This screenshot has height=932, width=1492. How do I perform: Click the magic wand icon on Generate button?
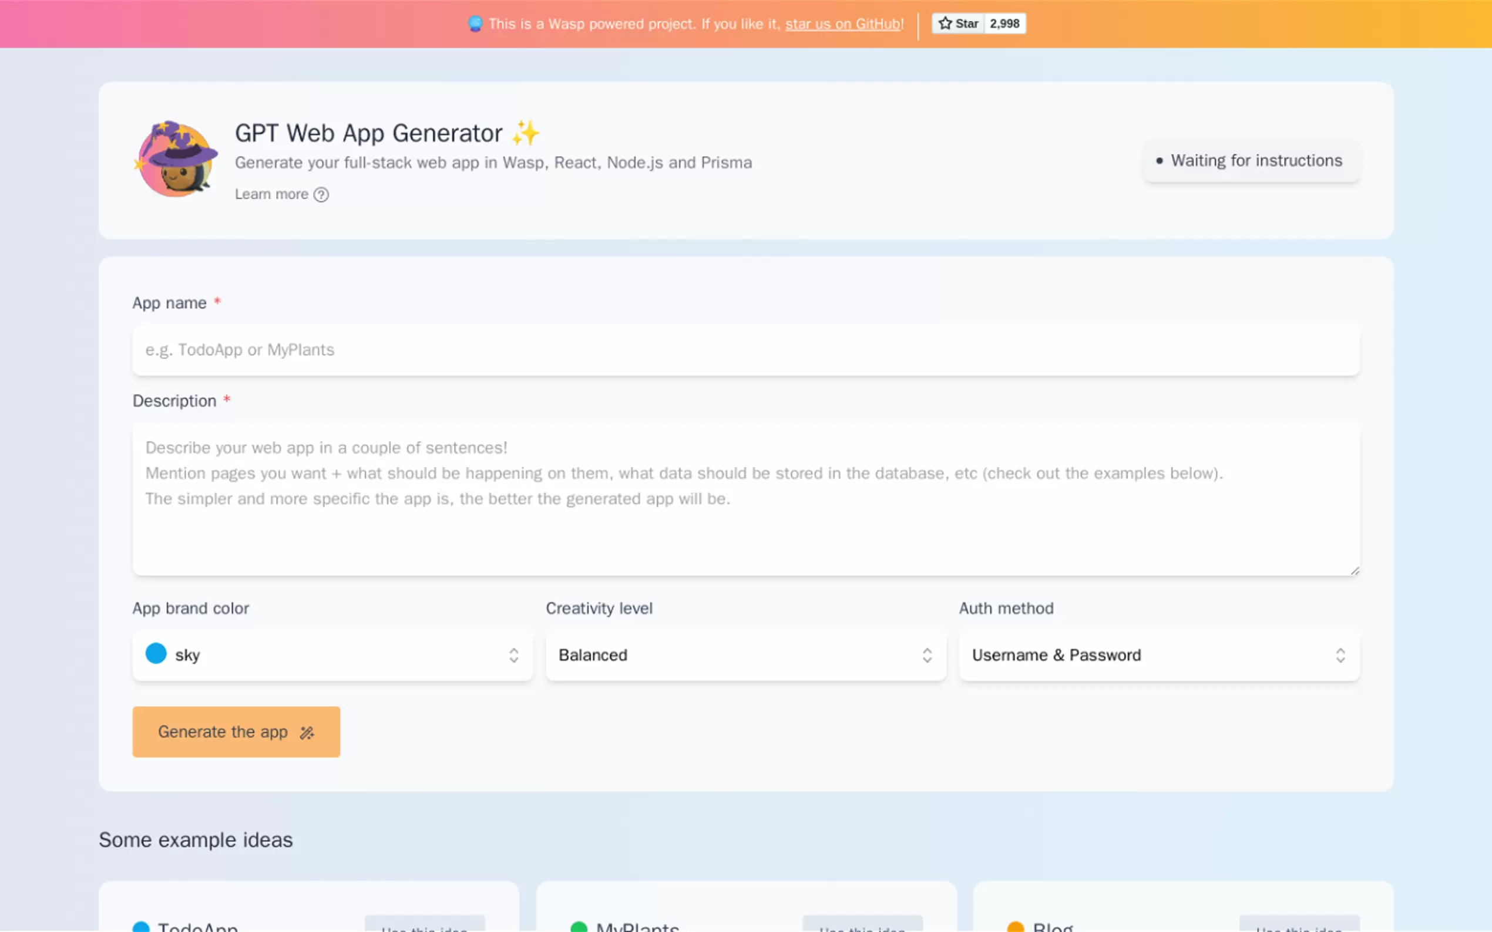click(x=307, y=732)
